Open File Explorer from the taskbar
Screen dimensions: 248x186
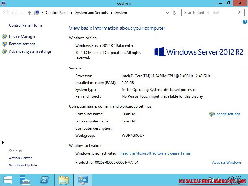[x=64, y=179]
